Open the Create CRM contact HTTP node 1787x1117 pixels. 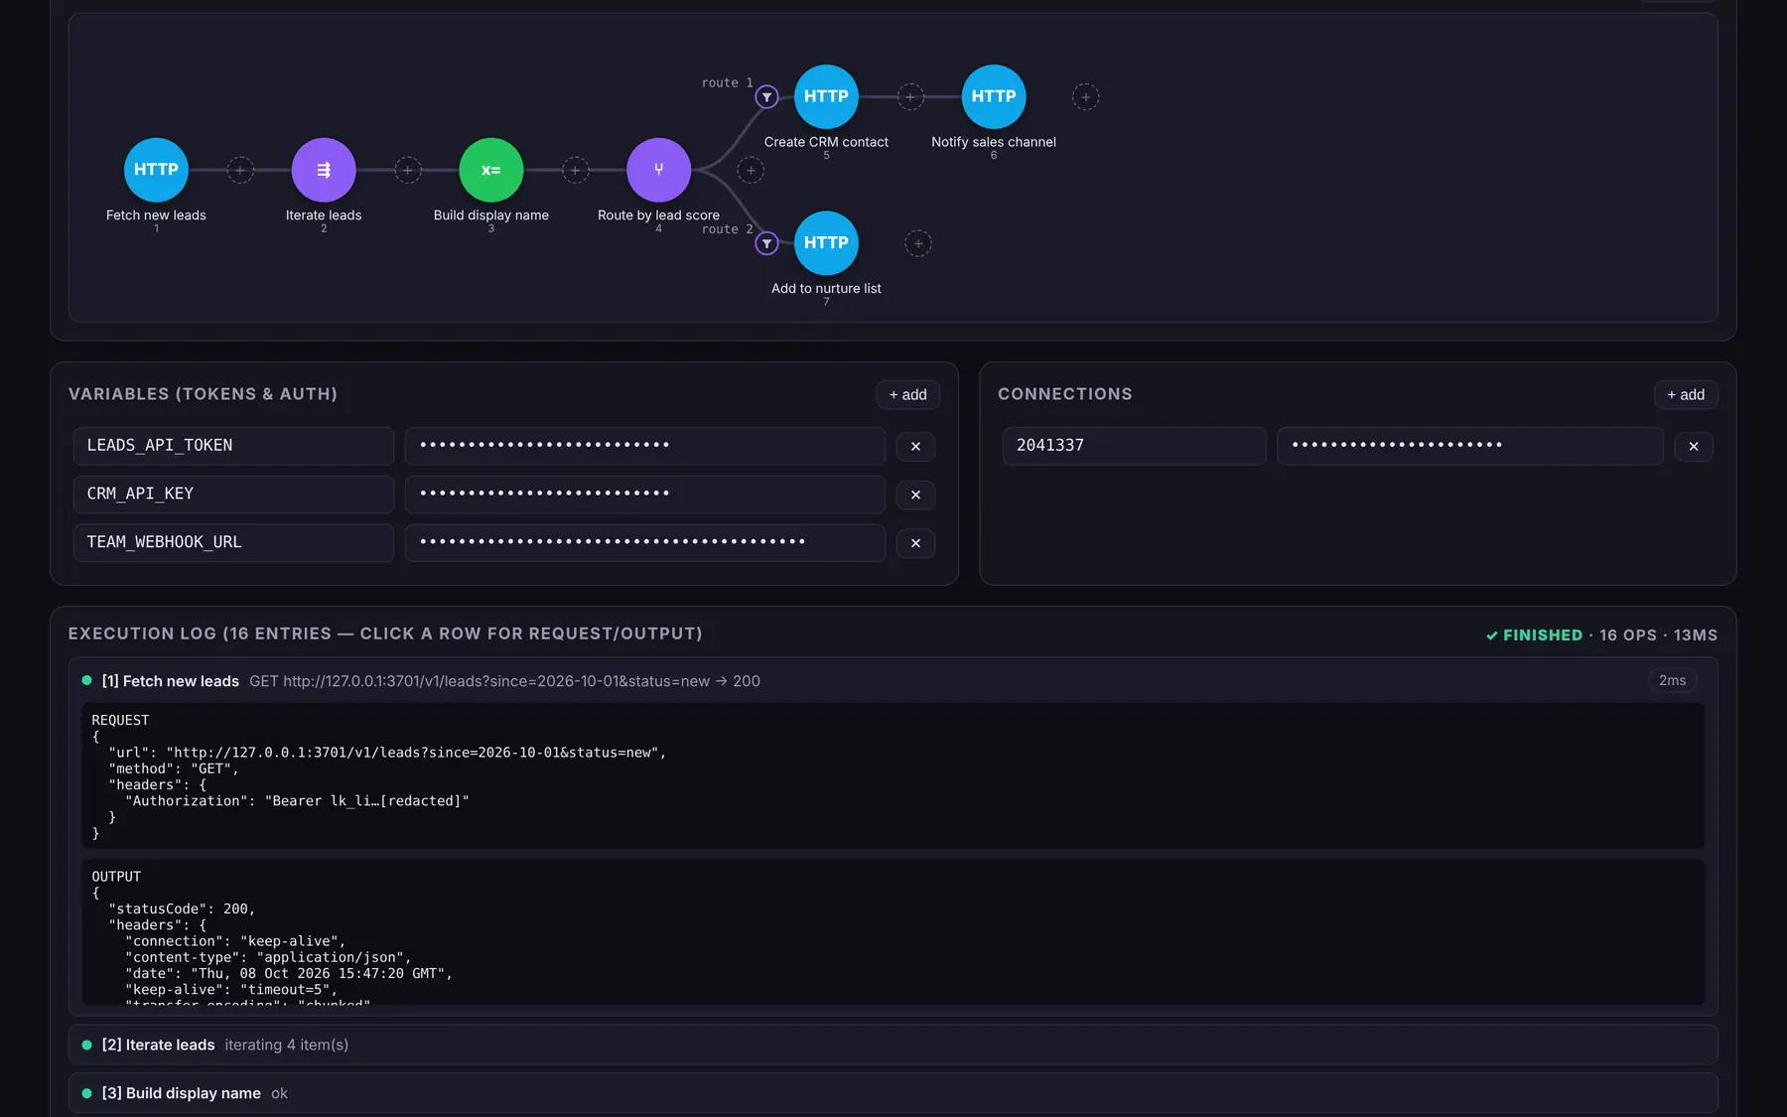point(826,96)
